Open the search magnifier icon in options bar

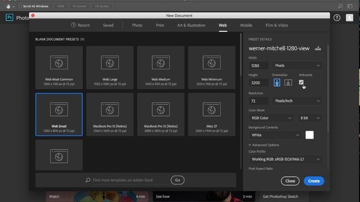[340, 6]
